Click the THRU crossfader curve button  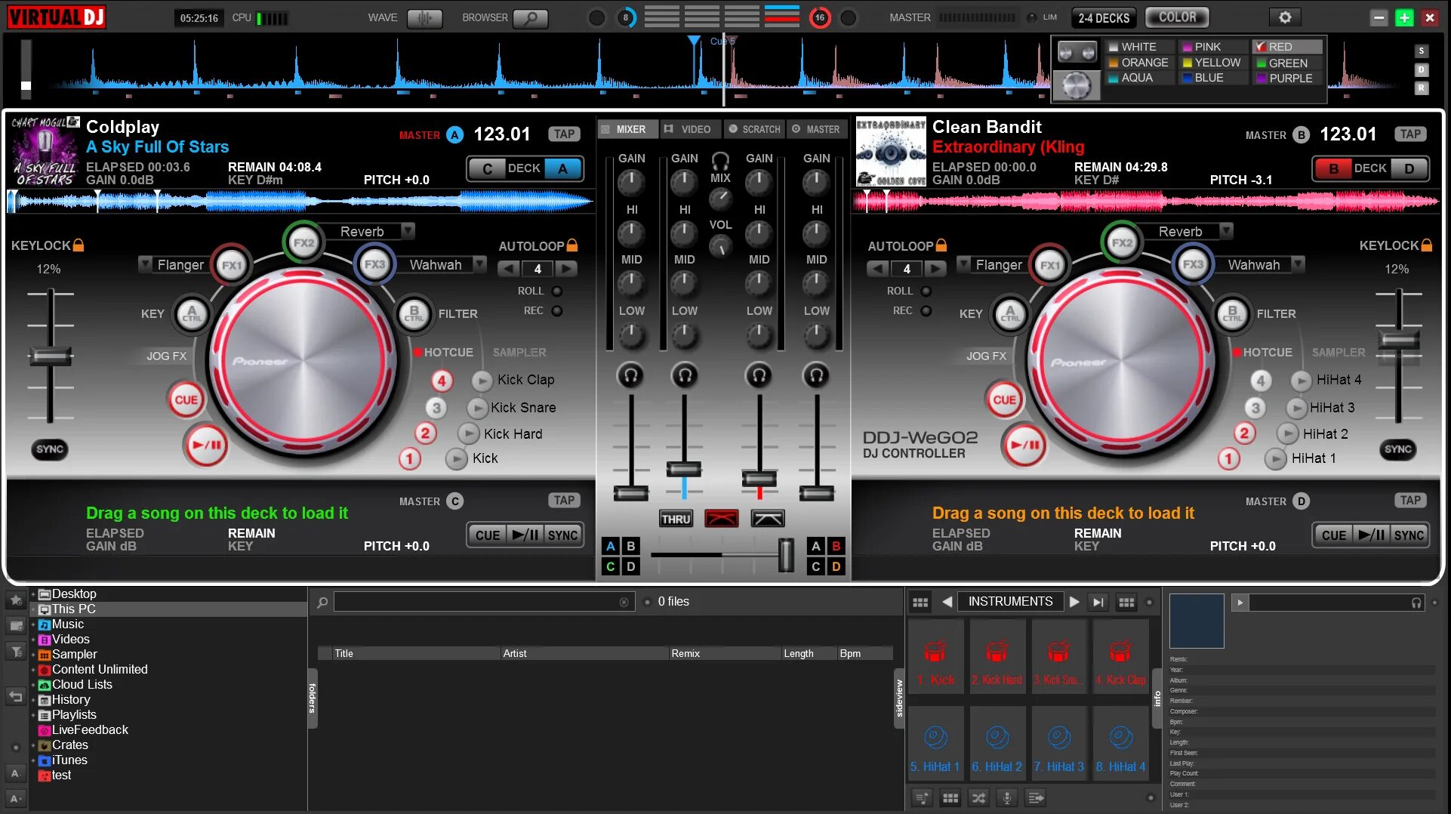[x=676, y=519]
